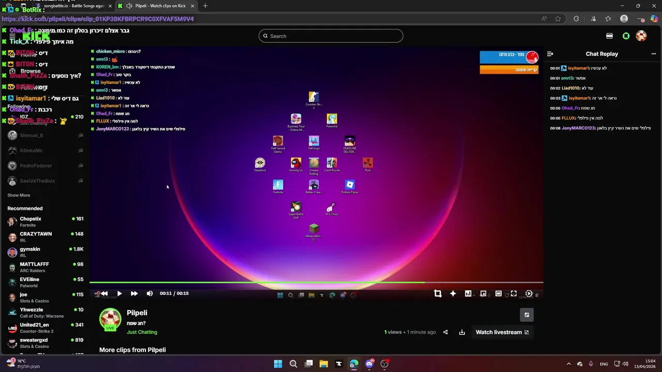662x372 pixels.
Task: Open recommended channel MATTLAFFF
Action: pos(45,267)
